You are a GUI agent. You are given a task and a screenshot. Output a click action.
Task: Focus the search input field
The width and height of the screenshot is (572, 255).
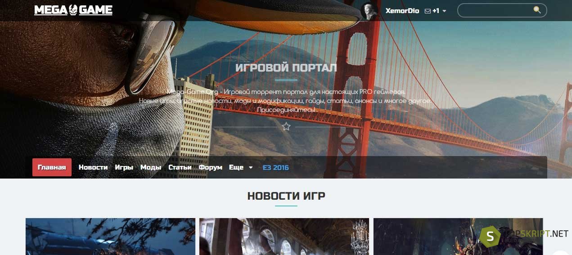[495, 10]
